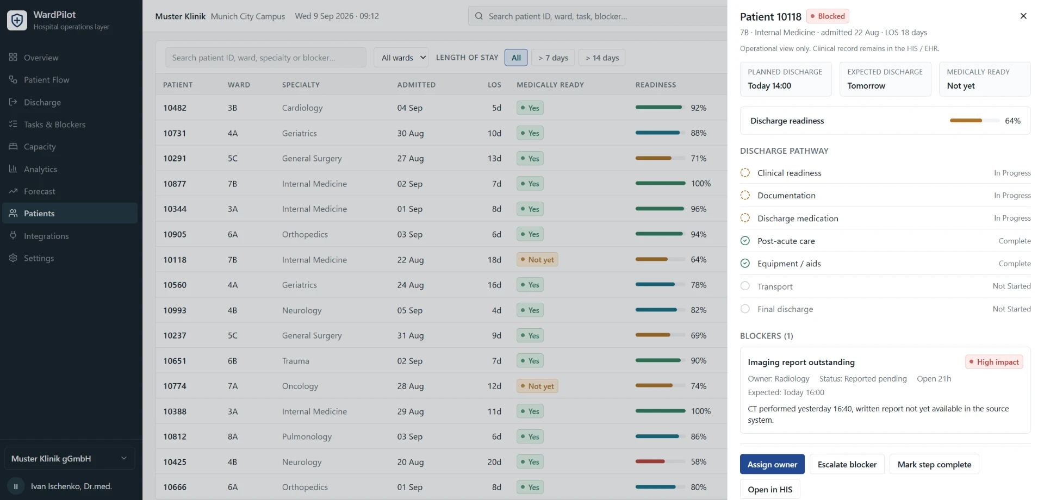Screen dimensions: 1044x500
Task: Open the Forecast sidebar item
Action: pyautogui.click(x=70, y=191)
